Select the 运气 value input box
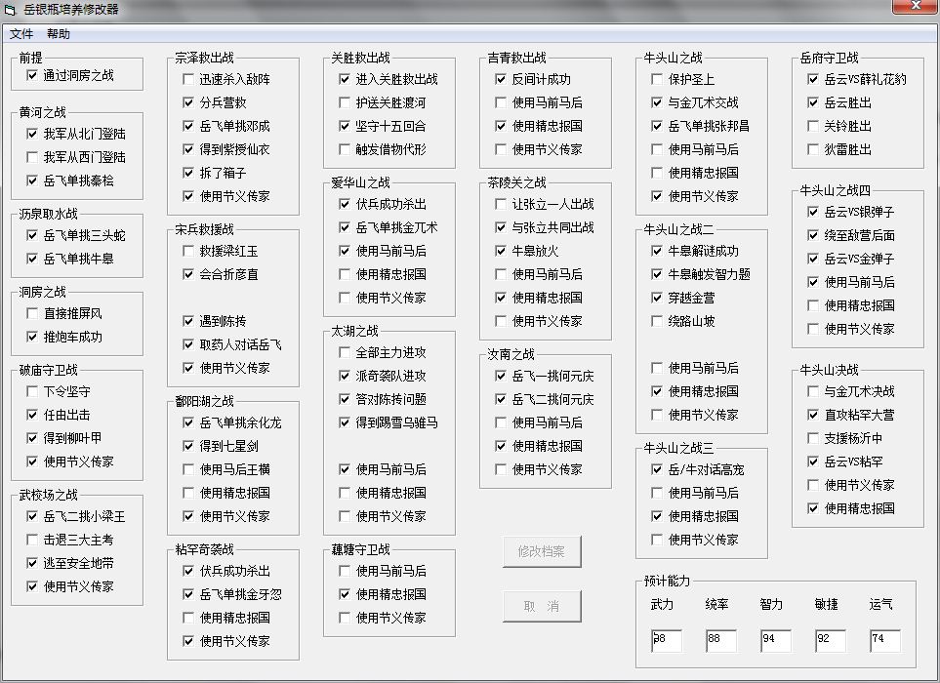The height and width of the screenshot is (683, 940). pyautogui.click(x=884, y=640)
